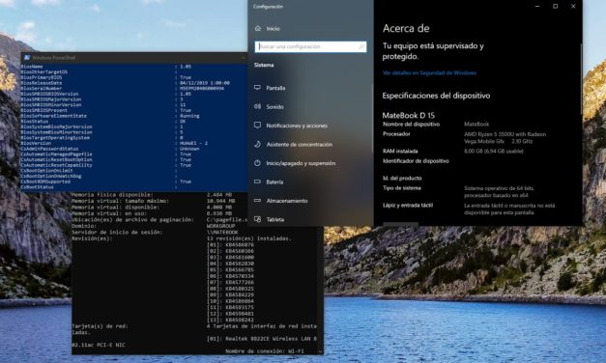Click Tarjeta(s) de red line in console
This screenshot has width=606, height=363.
pyautogui.click(x=194, y=326)
